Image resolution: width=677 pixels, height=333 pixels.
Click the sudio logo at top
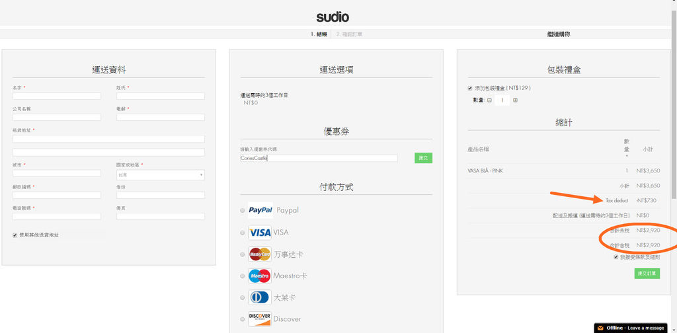point(333,17)
